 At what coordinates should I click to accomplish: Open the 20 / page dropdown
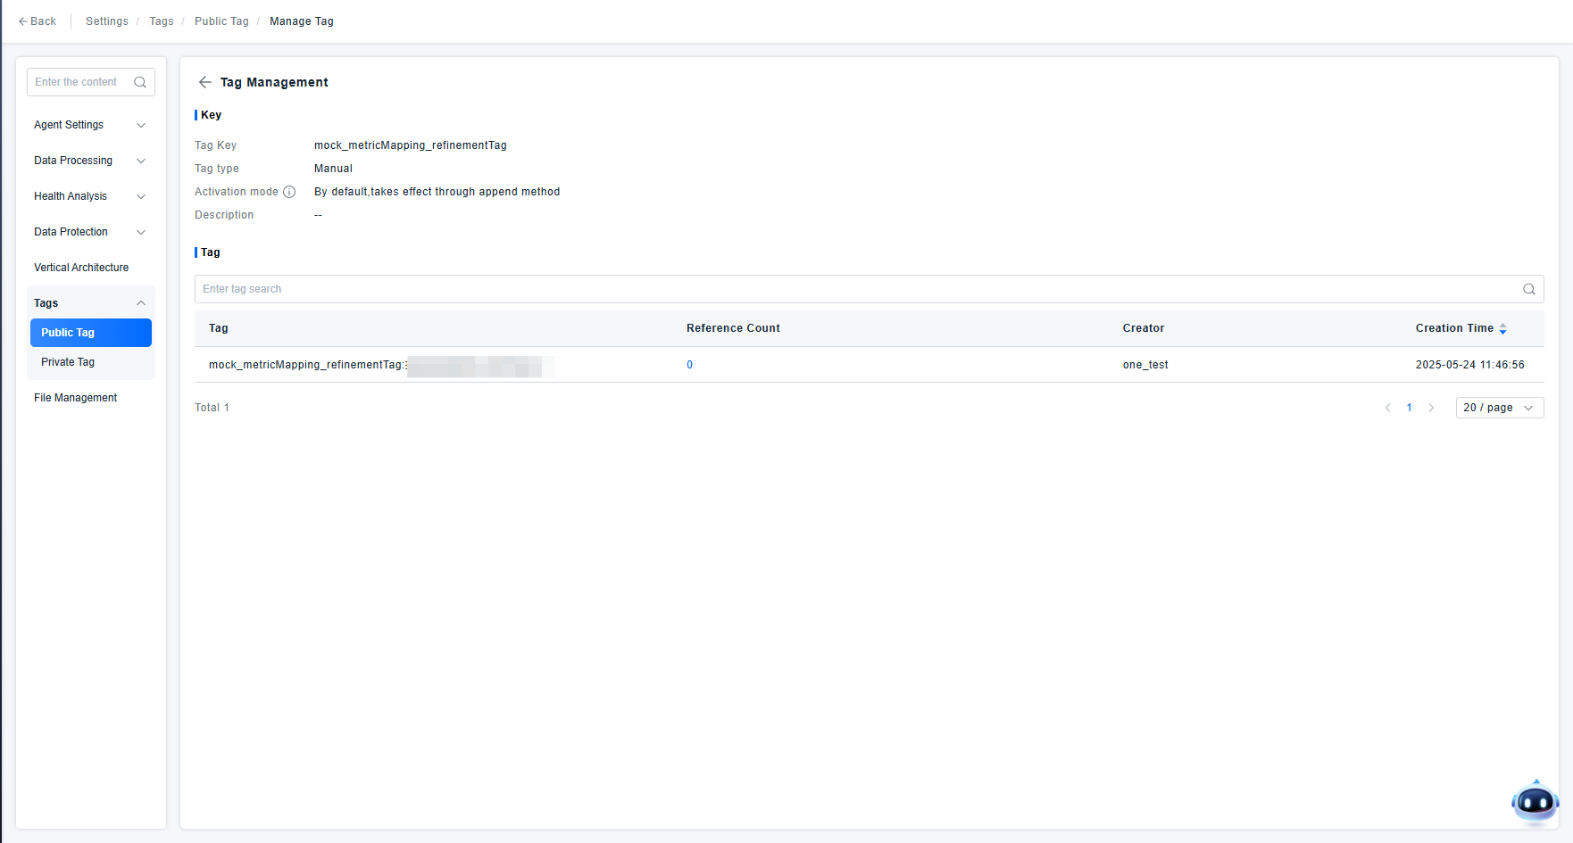tap(1499, 408)
